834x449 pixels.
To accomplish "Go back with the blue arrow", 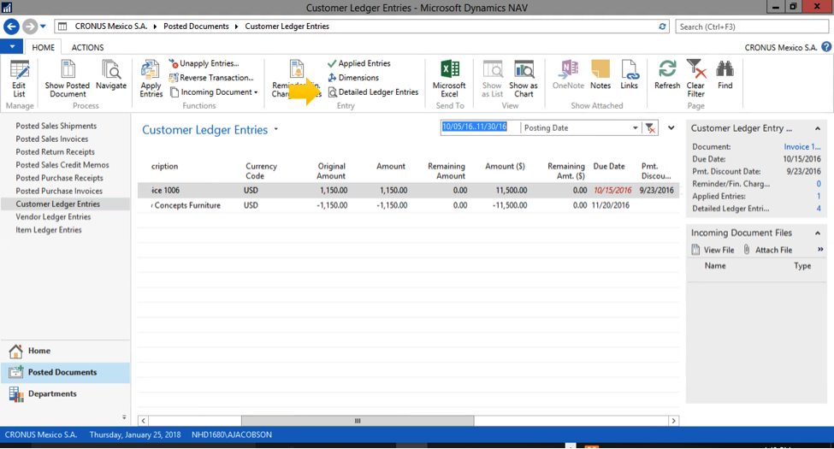I will tap(11, 26).
